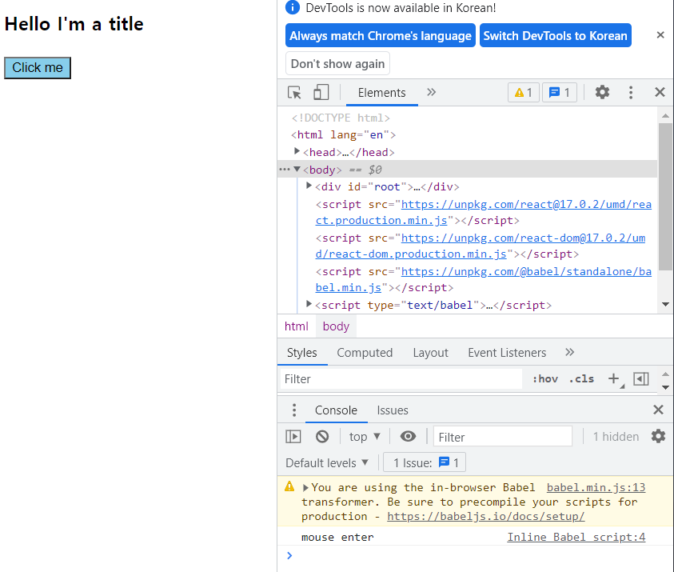
Task: Click Switch DevTools to Korean button
Action: (556, 35)
